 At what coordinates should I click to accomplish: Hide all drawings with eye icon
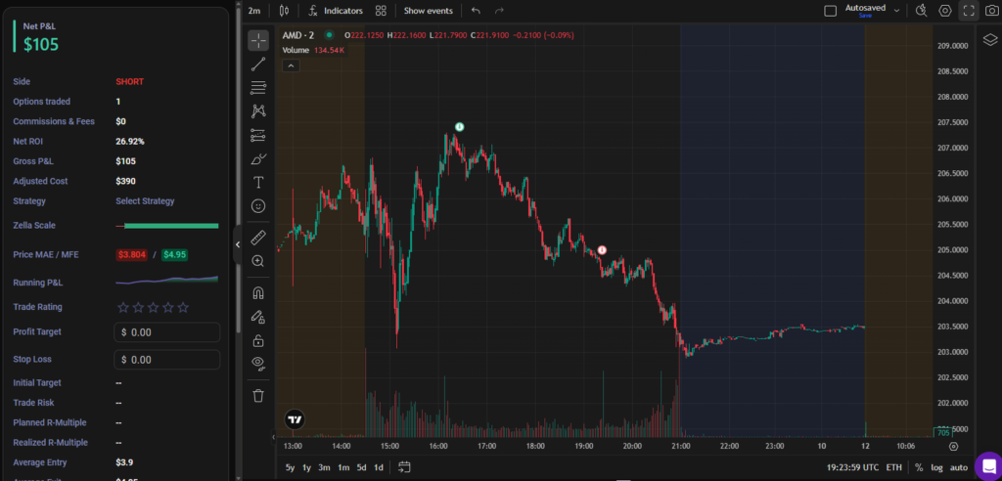[x=258, y=363]
